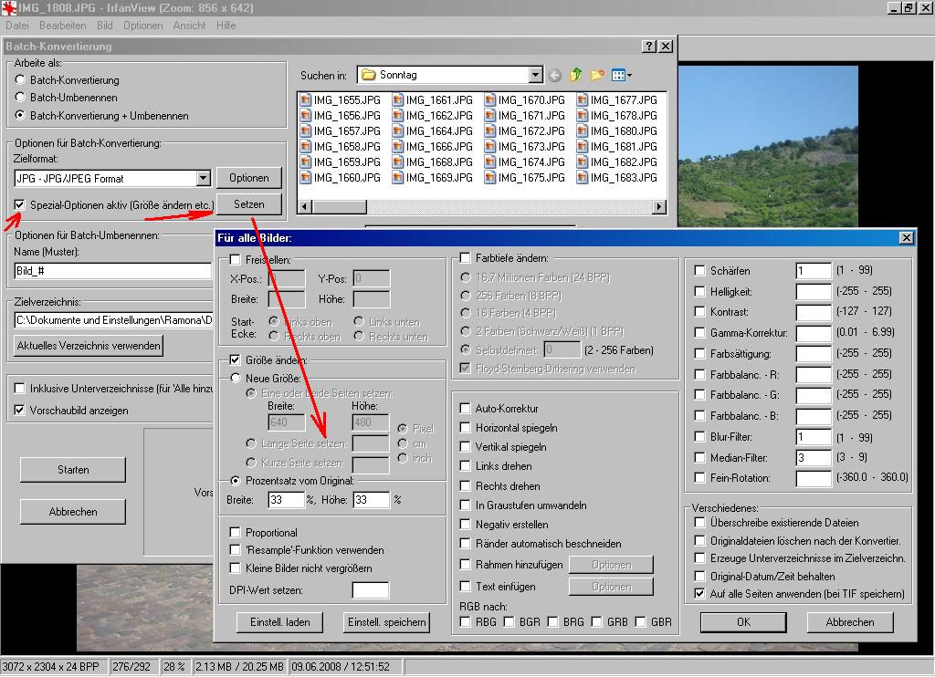Click the help question mark in Batch-Konvertierung
The width and height of the screenshot is (935, 677).
click(648, 47)
